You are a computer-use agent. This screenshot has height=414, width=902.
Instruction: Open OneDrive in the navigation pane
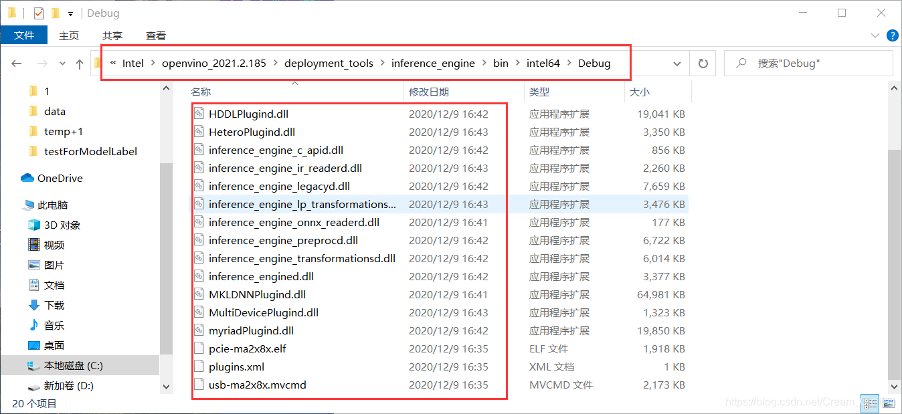[x=60, y=179]
